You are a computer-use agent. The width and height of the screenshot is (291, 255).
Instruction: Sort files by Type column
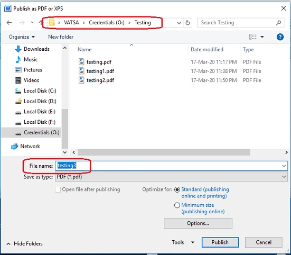coord(248,49)
